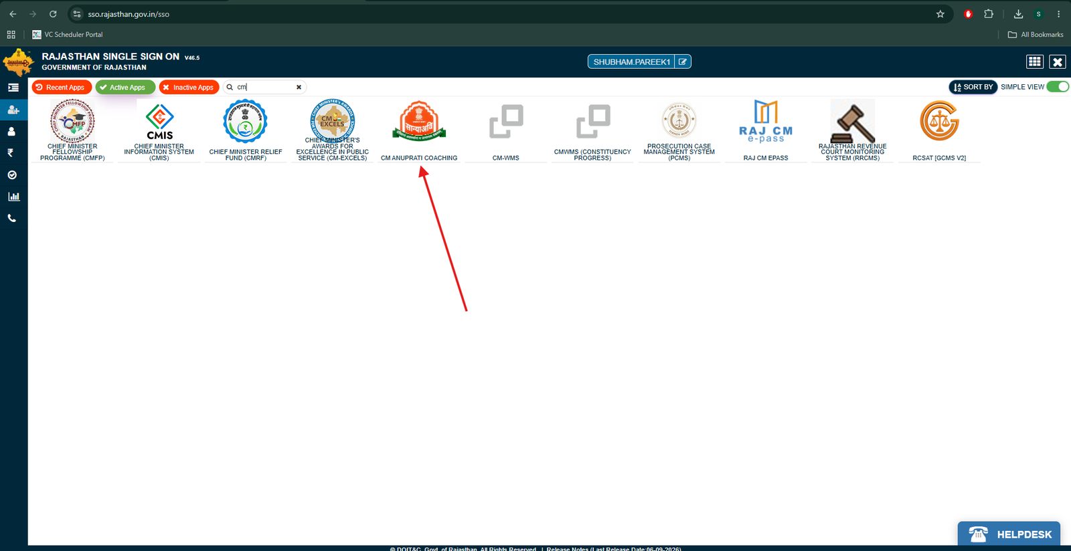Open the CMIS information system app

click(x=159, y=130)
